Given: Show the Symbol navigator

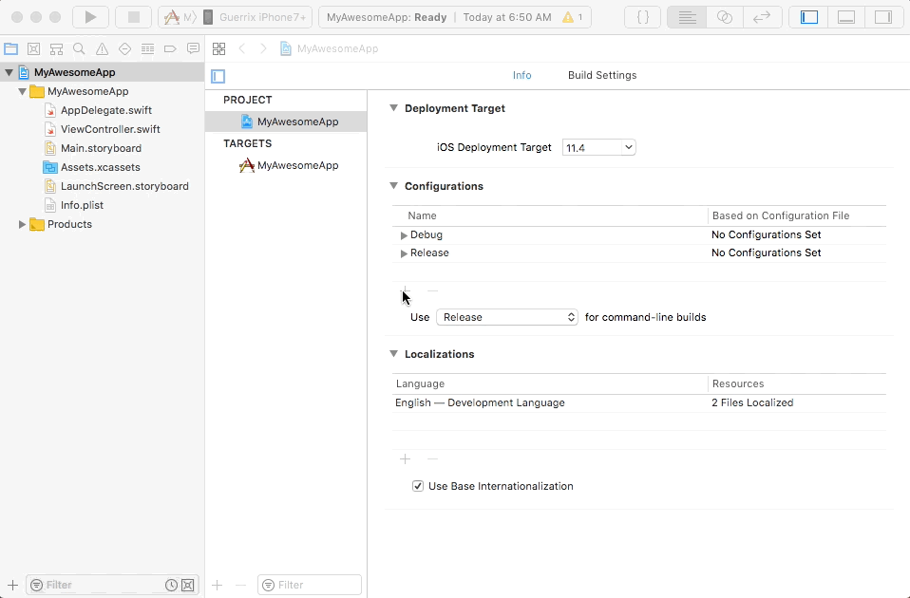Looking at the screenshot, I should tap(56, 48).
